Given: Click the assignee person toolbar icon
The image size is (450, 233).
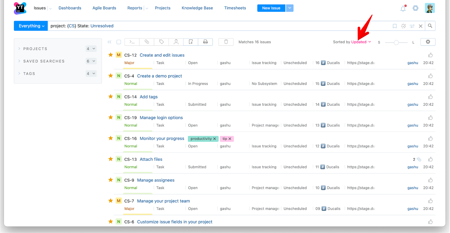Looking at the screenshot, I should pyautogui.click(x=176, y=42).
